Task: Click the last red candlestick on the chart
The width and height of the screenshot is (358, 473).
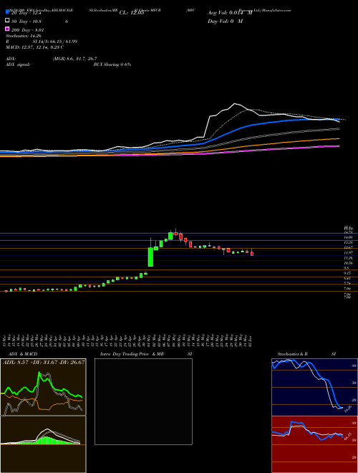Action: (252, 254)
